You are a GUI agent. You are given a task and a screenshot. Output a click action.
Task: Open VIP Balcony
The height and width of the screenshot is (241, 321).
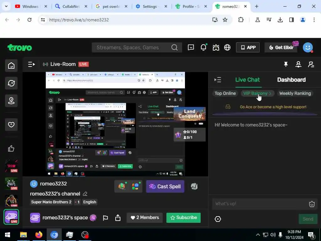[x=257, y=94]
